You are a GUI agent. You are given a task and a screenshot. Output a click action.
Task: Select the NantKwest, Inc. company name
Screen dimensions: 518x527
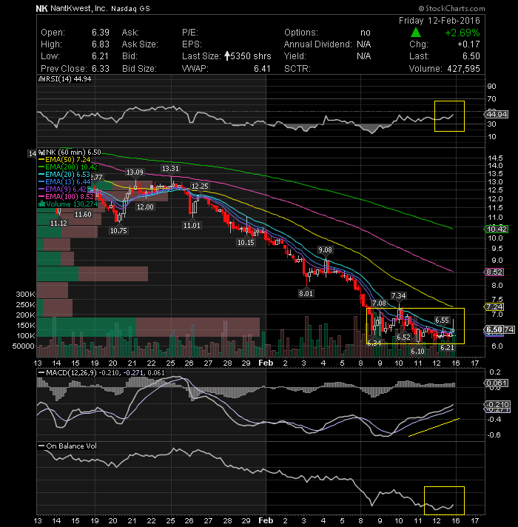(x=78, y=8)
